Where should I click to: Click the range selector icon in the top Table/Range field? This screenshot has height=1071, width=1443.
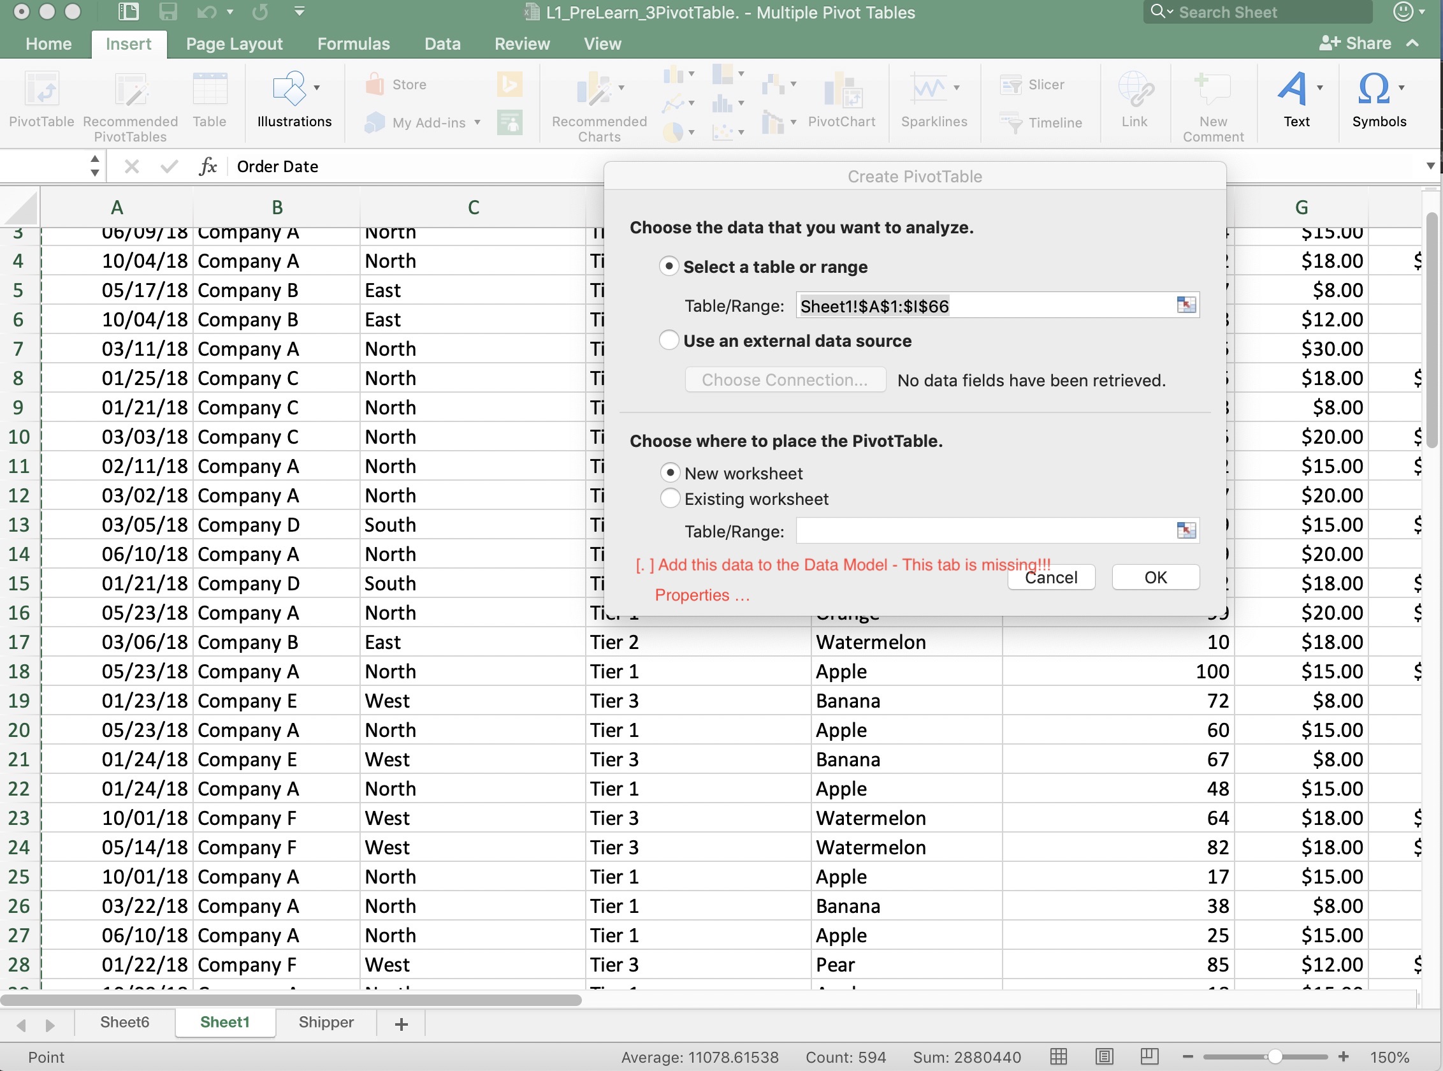tap(1186, 305)
